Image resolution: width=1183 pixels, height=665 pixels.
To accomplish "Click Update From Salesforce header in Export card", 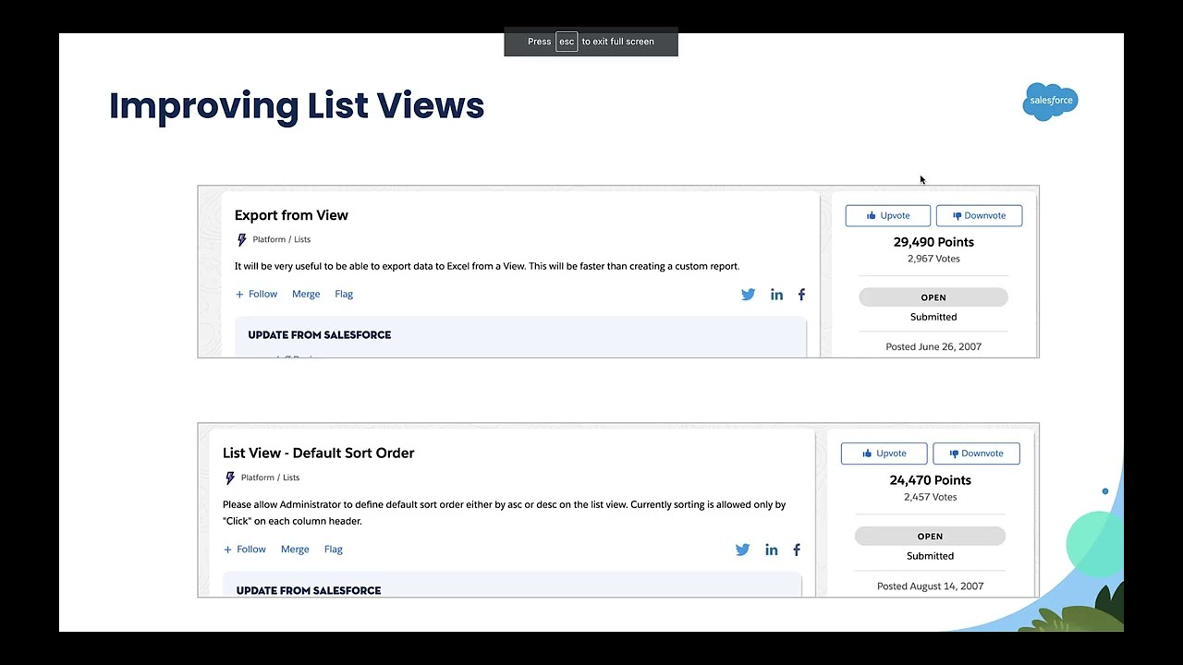I will pyautogui.click(x=319, y=335).
